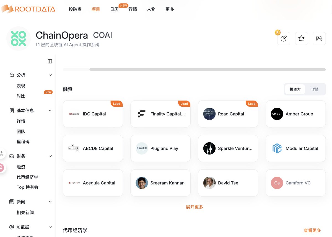The width and height of the screenshot is (332, 237).
Task: Open 投融资 in top navigation
Action: pyautogui.click(x=75, y=9)
